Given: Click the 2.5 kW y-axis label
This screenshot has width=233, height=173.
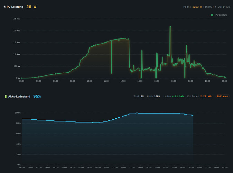Looking at the screenshot, I should tap(17, 19).
